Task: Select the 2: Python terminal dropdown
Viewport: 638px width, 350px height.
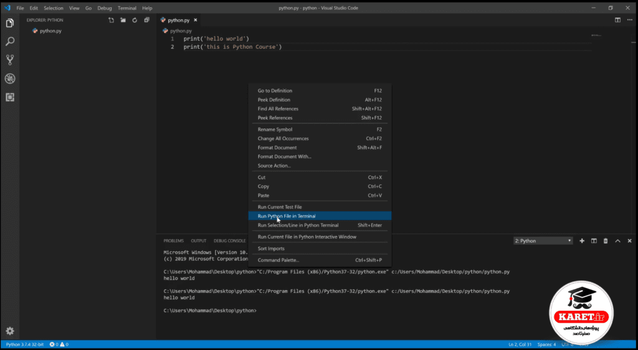Action: click(x=543, y=240)
